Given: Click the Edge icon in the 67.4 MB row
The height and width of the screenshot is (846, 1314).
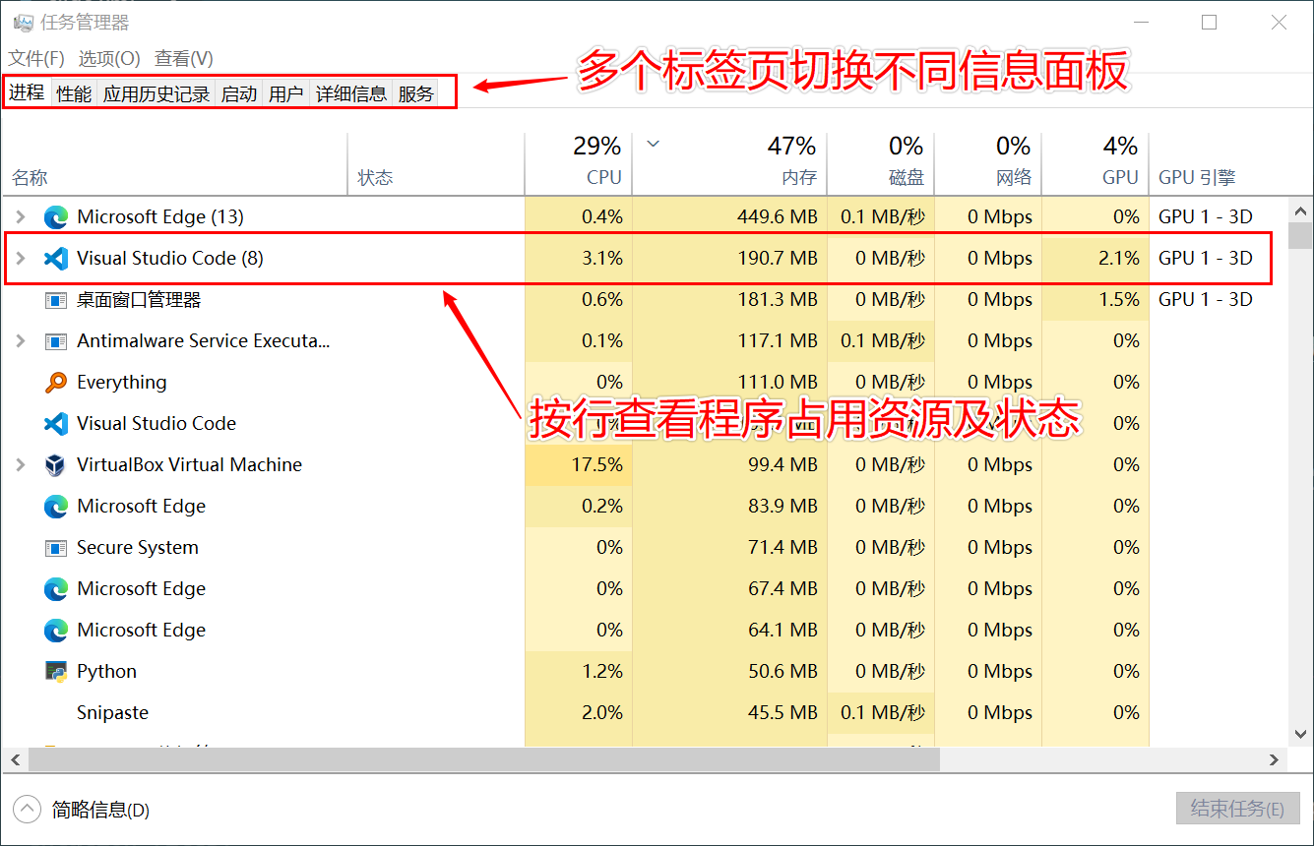Looking at the screenshot, I should [x=56, y=589].
